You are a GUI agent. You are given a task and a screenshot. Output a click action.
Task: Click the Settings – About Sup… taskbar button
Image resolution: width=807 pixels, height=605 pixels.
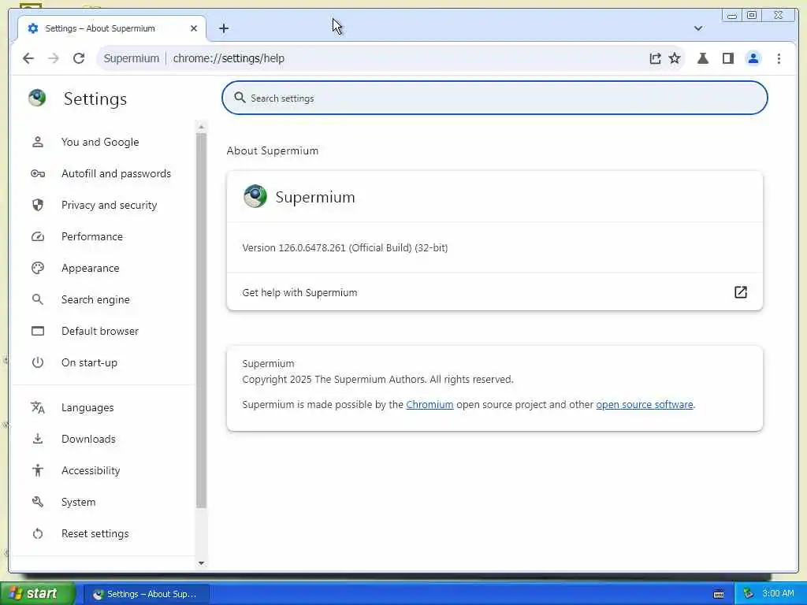(146, 594)
